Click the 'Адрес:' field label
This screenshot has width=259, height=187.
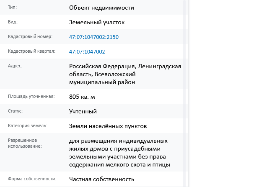[15, 66]
